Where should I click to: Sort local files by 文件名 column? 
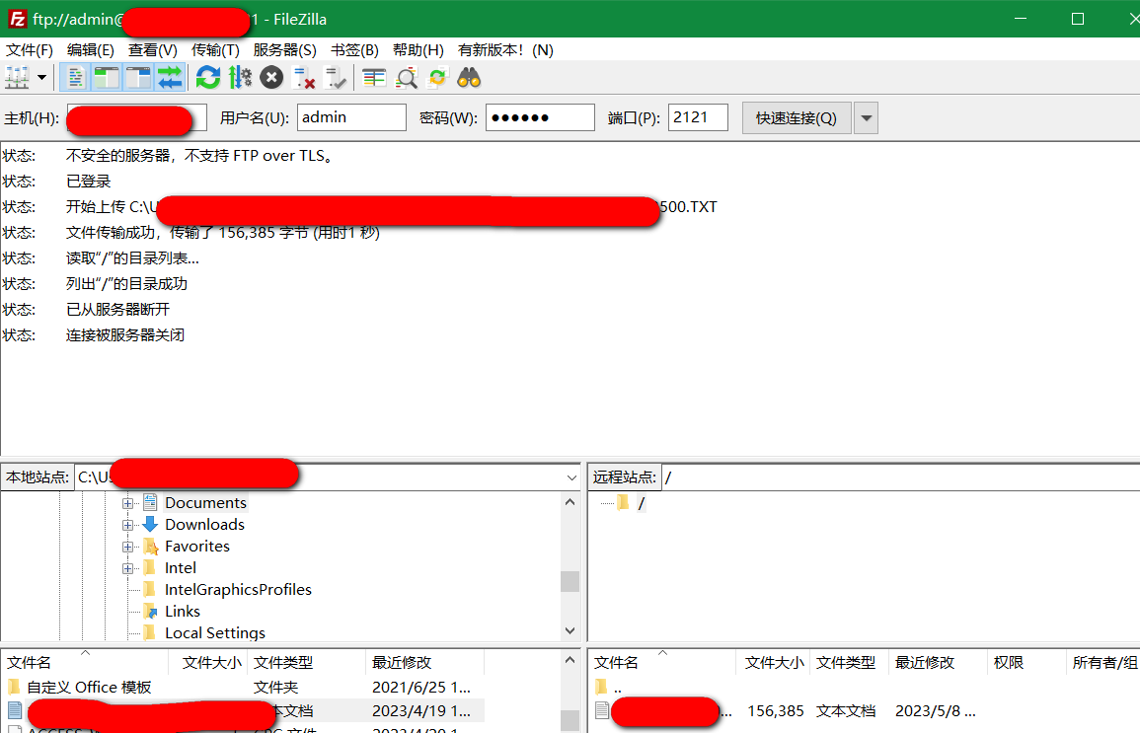[85, 663]
